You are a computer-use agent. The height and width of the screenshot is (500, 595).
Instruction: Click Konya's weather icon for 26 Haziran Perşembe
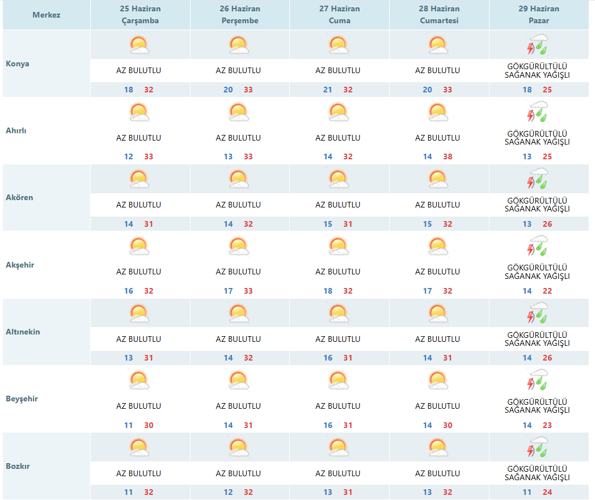239,45
